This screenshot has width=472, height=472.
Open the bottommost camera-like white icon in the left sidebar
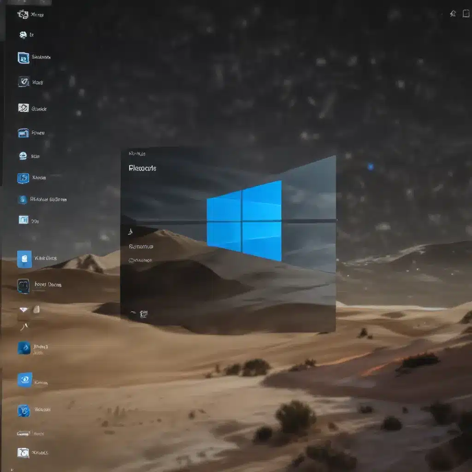pos(23,453)
